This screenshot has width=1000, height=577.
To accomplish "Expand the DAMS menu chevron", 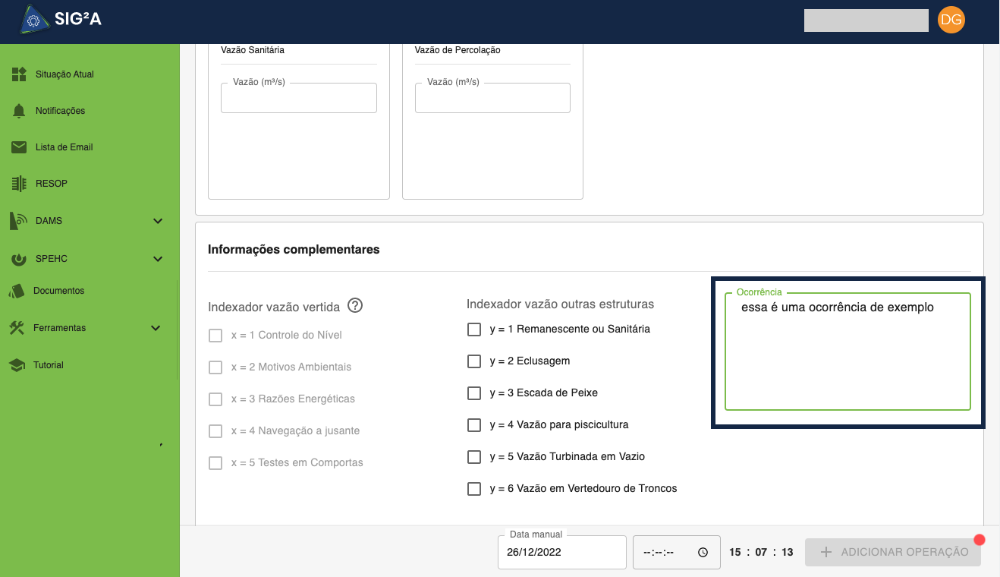I will pos(158,221).
